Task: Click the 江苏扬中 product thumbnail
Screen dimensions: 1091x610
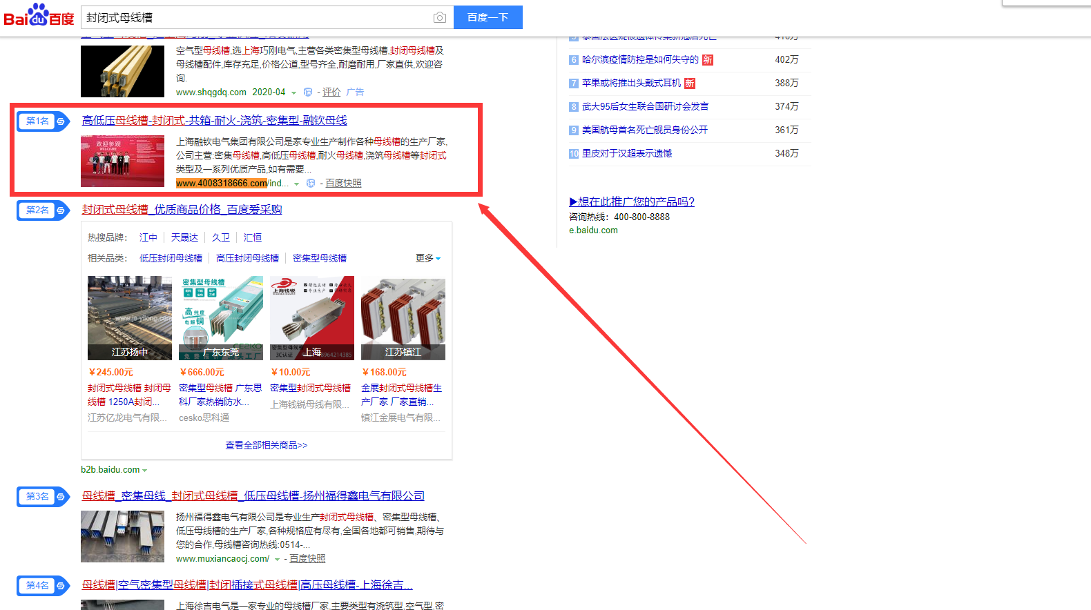Action: (130, 318)
